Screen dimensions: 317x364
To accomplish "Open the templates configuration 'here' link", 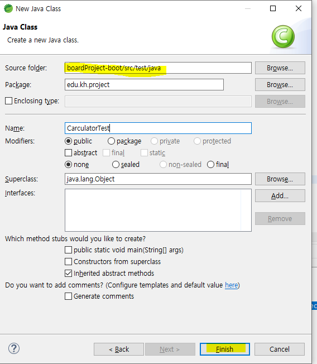I will [x=232, y=285].
